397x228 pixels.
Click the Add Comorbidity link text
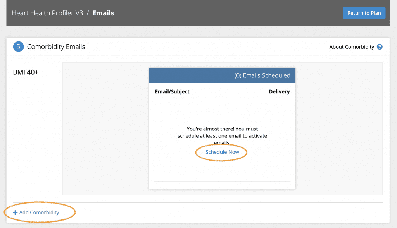[x=39, y=213]
